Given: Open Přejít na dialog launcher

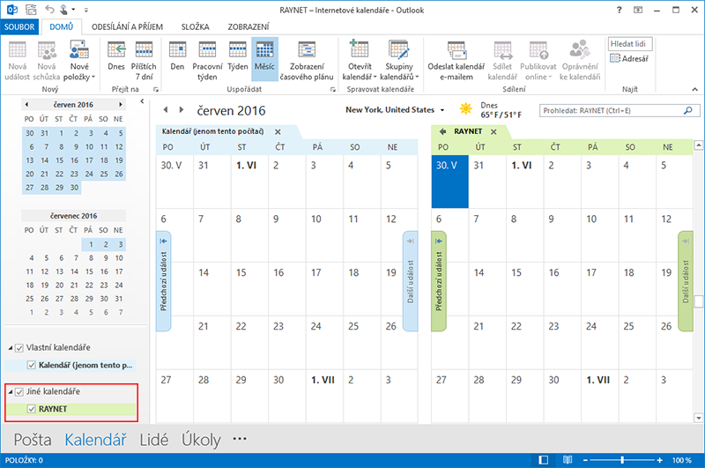Looking at the screenshot, I should 156,90.
